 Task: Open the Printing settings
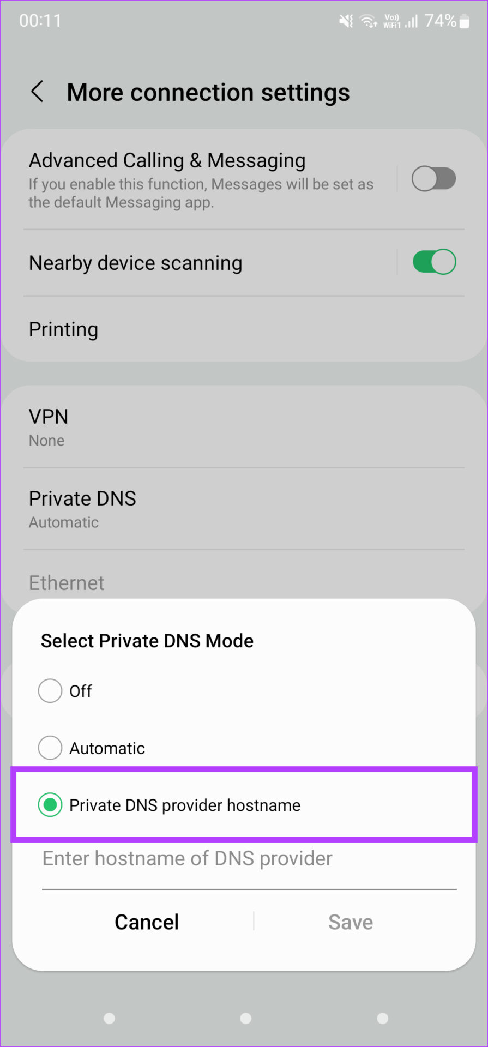pos(64,329)
